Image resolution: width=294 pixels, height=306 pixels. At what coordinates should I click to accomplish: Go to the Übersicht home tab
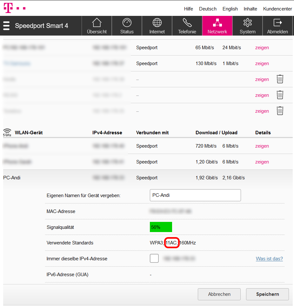(x=97, y=26)
